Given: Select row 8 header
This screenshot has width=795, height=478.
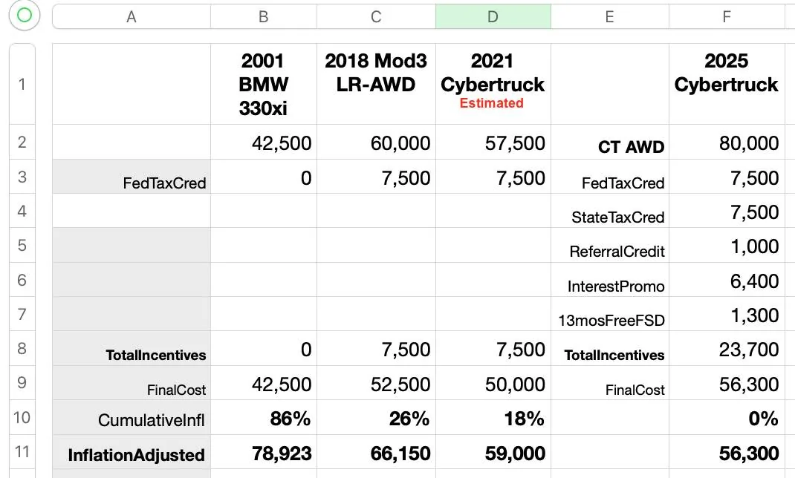Looking at the screenshot, I should pyautogui.click(x=22, y=348).
